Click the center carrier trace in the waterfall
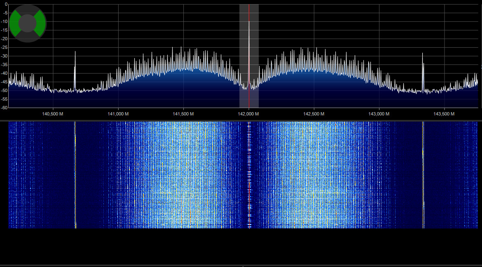Screen dimensions: 482x267 coord(249,175)
